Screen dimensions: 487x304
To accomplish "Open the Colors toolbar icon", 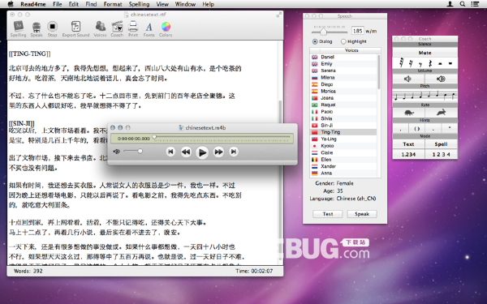I will [166, 29].
